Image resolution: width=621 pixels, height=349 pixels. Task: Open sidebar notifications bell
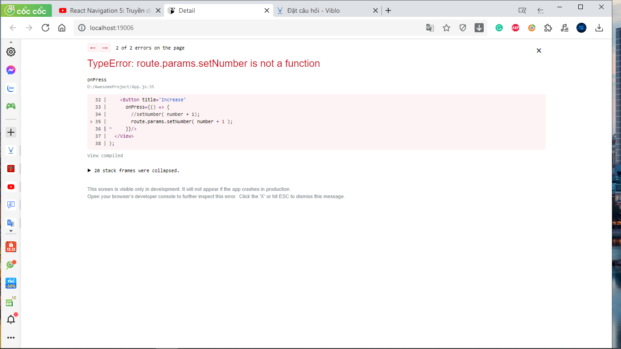click(x=11, y=319)
